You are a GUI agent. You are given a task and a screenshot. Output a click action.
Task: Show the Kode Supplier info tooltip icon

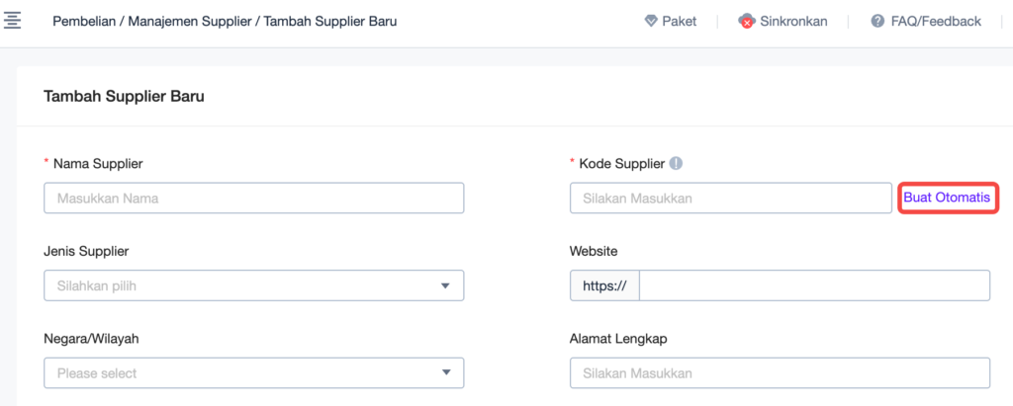click(676, 163)
